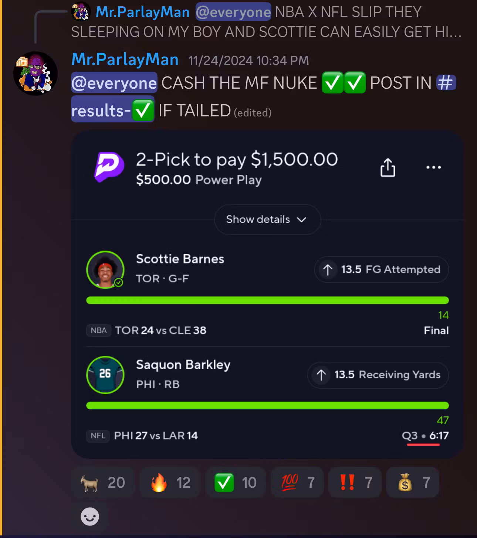477x538 pixels.
Task: Open the three-dot more options menu
Action: [433, 167]
